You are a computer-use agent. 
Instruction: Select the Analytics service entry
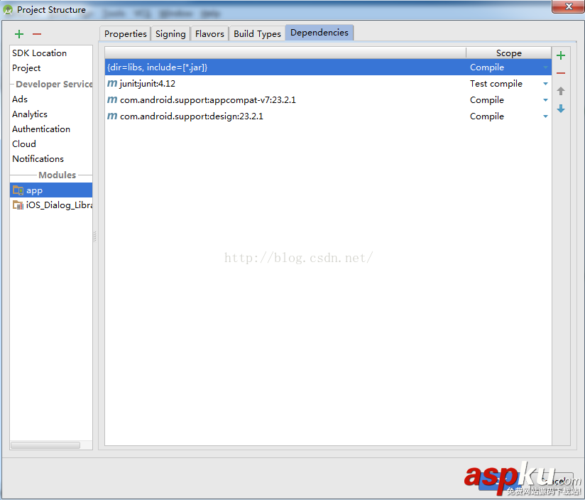point(29,114)
